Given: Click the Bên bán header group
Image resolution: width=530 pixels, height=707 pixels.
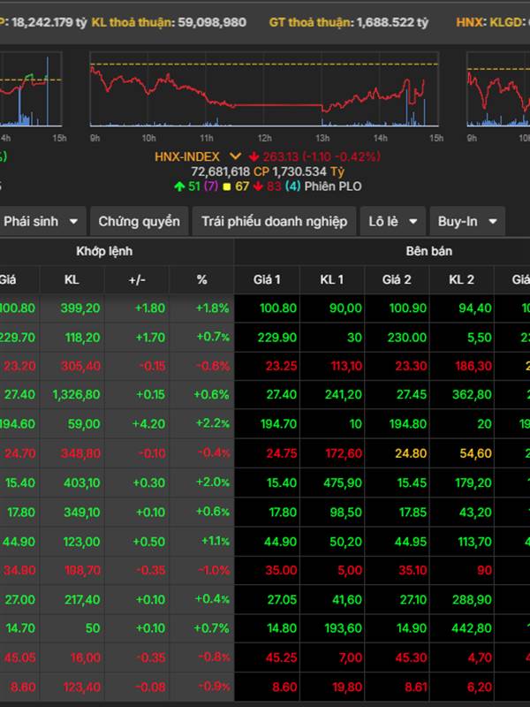Looking at the screenshot, I should 428,251.
